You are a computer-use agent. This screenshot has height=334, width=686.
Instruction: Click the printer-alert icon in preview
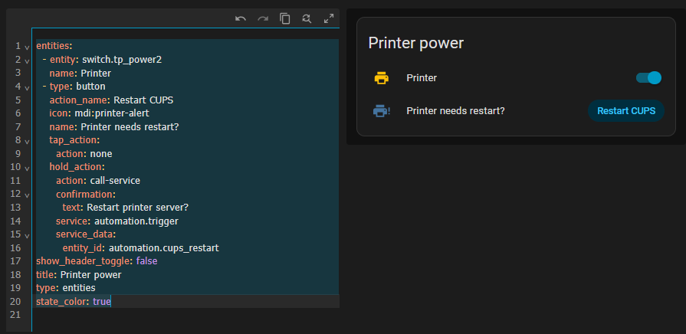[381, 111]
